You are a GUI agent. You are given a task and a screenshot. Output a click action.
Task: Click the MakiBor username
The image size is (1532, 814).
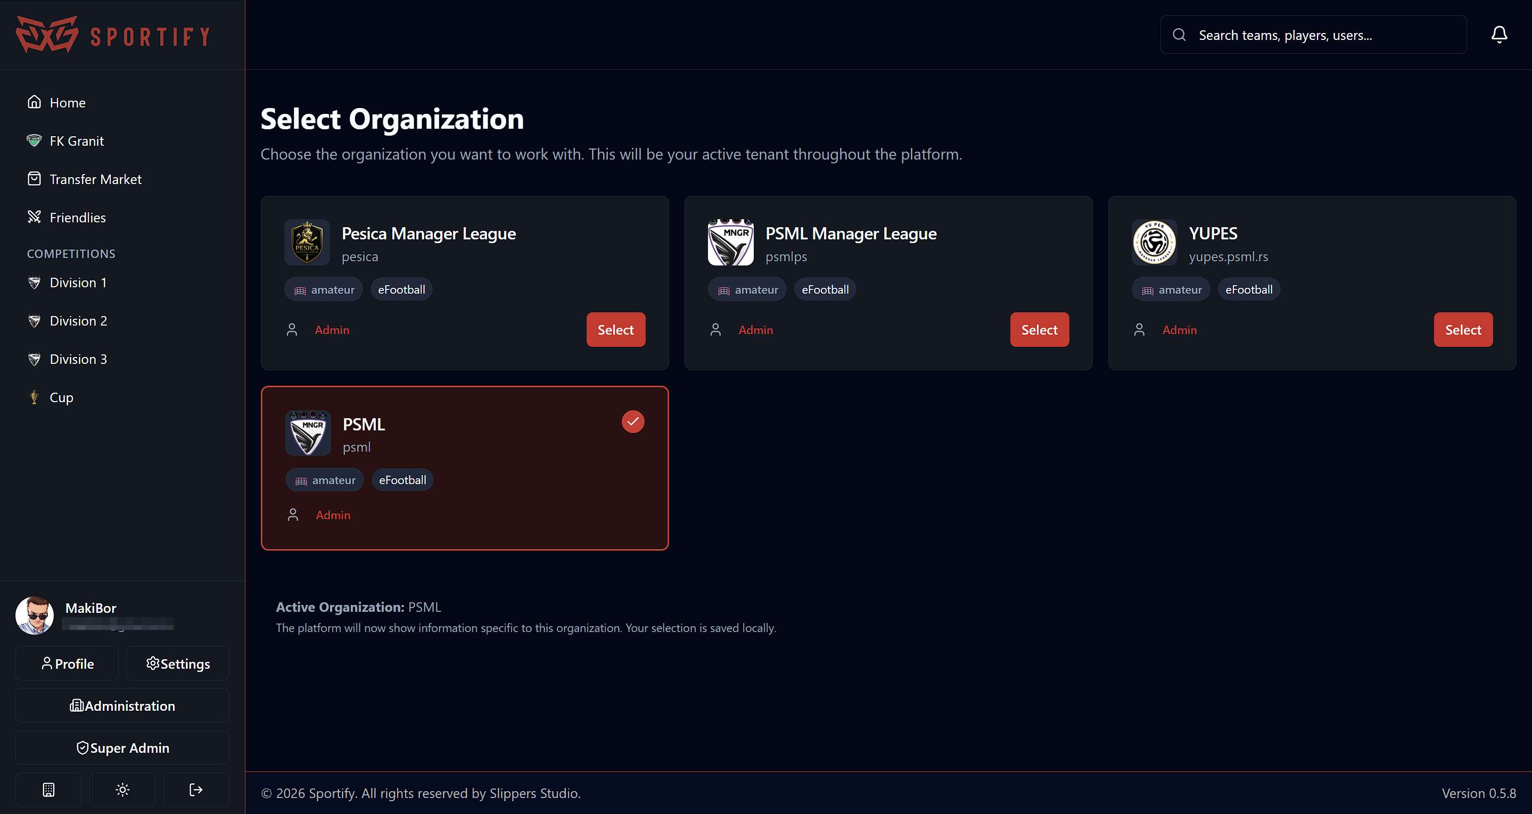point(90,608)
